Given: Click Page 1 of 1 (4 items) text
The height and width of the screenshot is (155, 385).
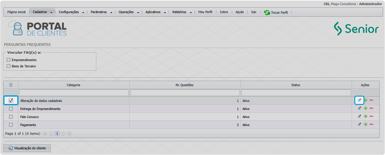Looking at the screenshot, I should pyautogui.click(x=23, y=134).
